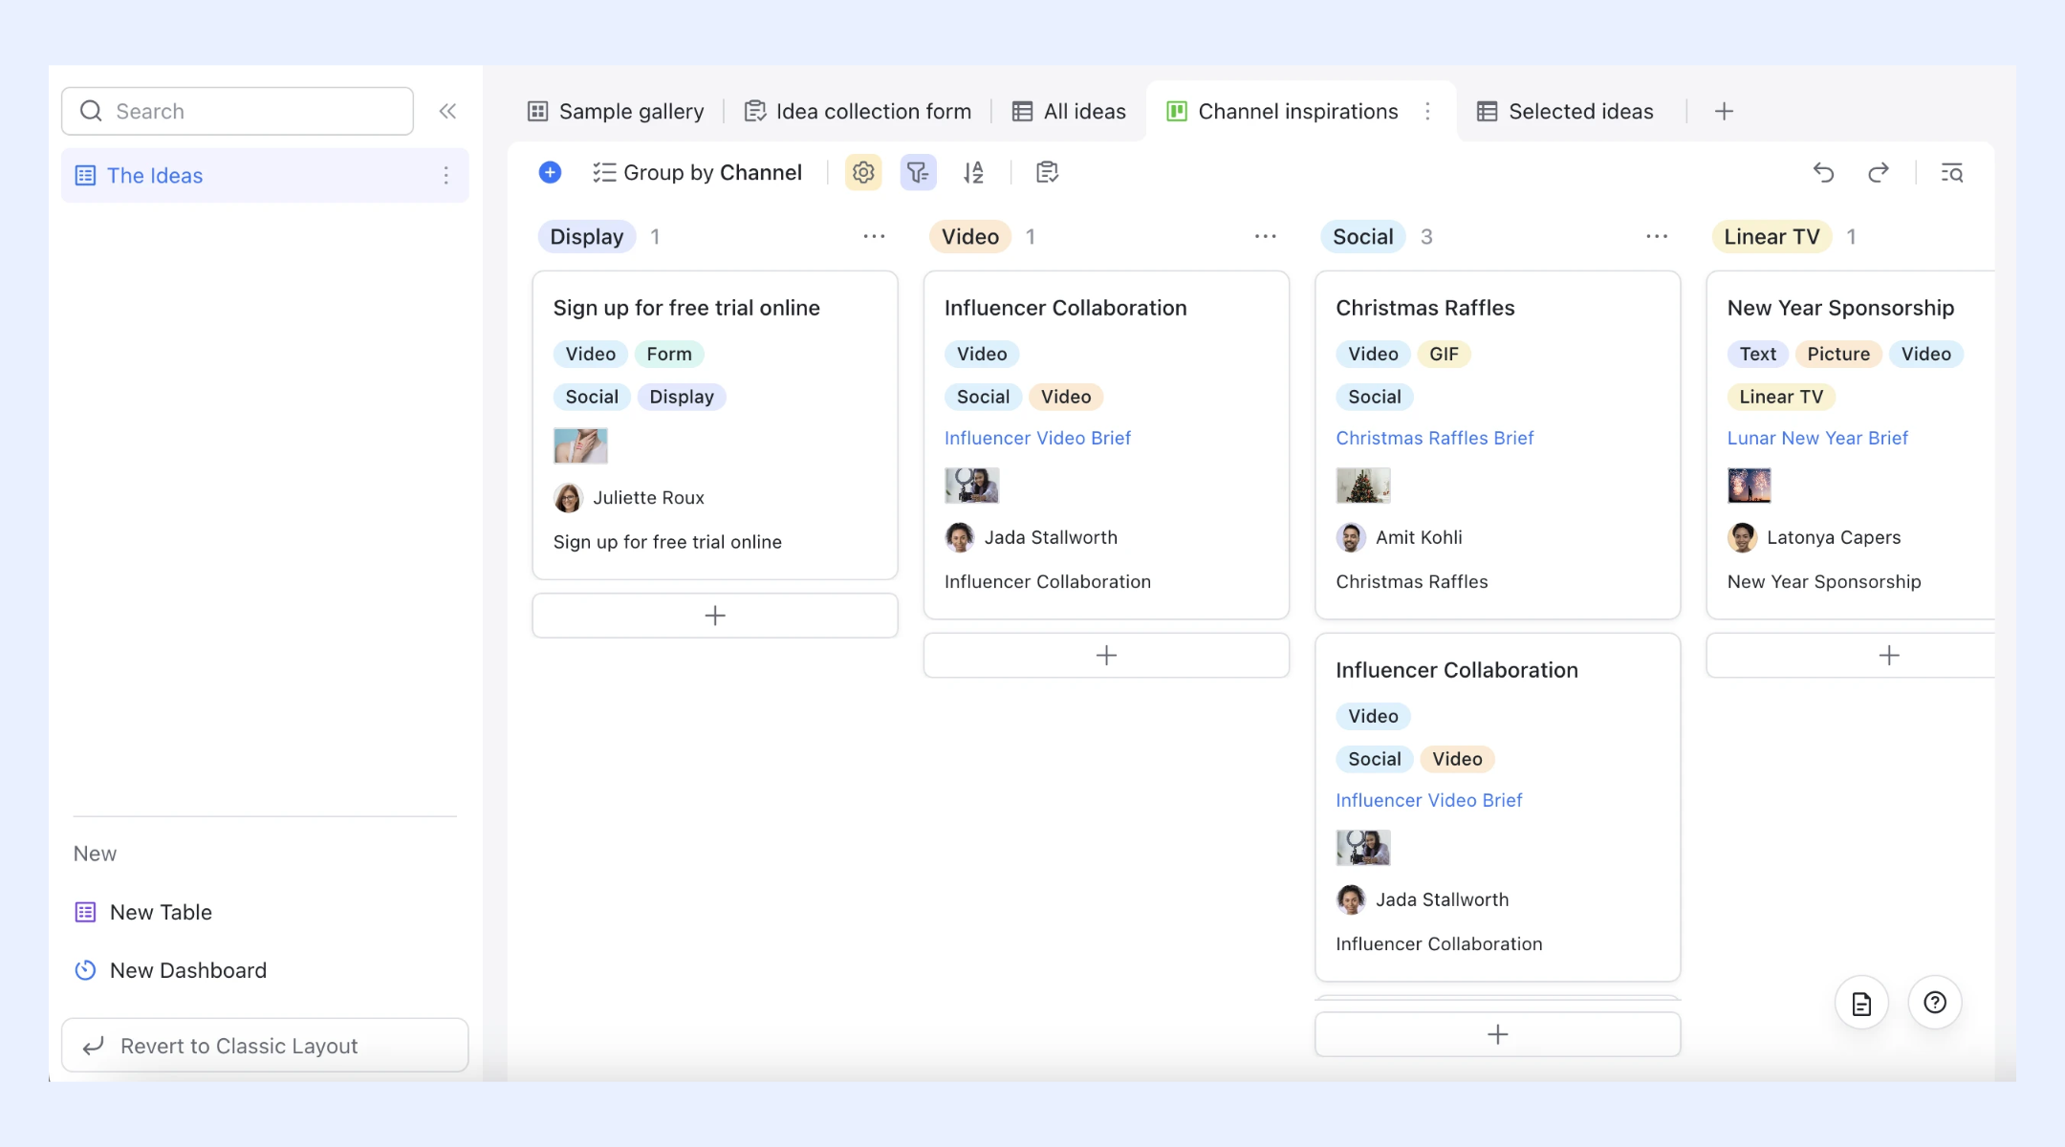Open Influencer Video Brief link in Social column
The height and width of the screenshot is (1147, 2065).
(1428, 800)
